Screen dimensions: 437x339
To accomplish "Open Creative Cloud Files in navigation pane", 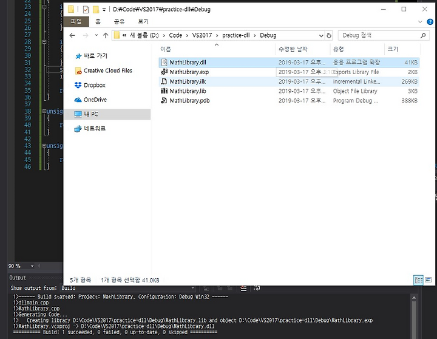I will pyautogui.click(x=104, y=70).
